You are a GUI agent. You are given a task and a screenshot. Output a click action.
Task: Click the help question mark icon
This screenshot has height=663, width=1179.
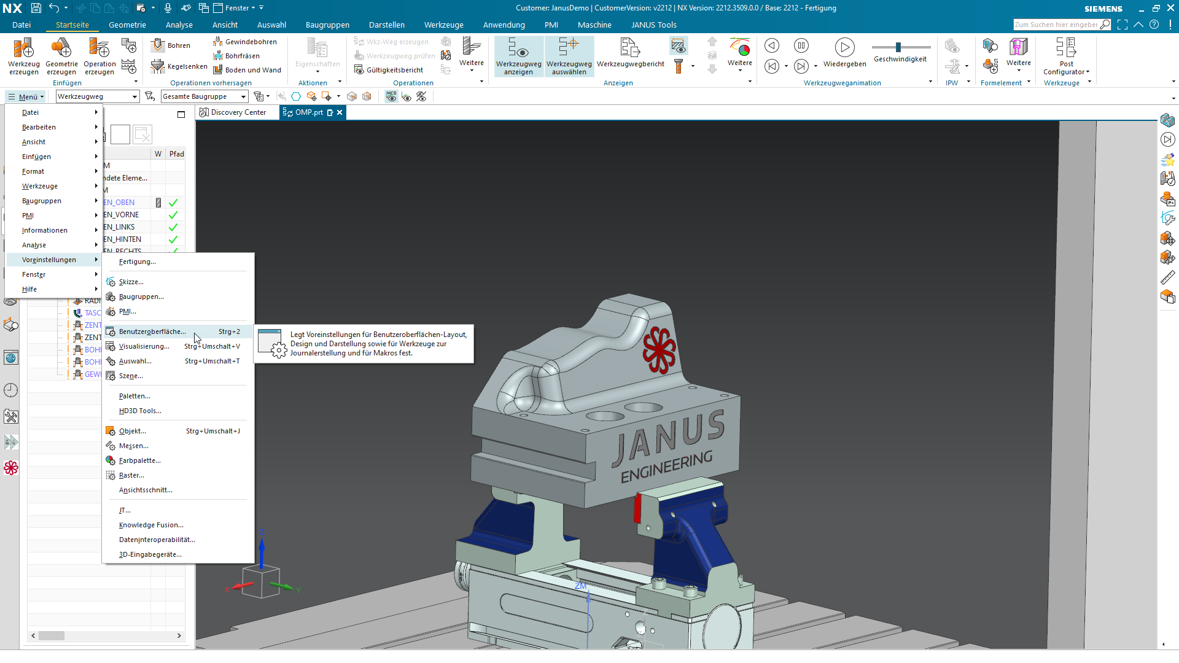tap(1154, 25)
